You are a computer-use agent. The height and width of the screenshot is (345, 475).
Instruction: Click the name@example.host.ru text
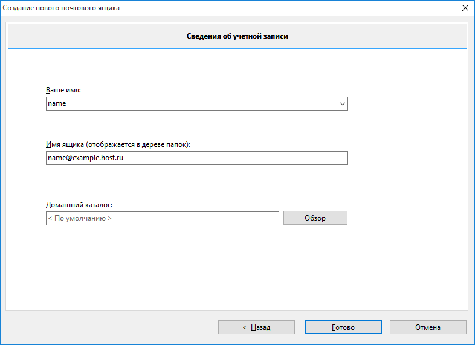(85, 158)
